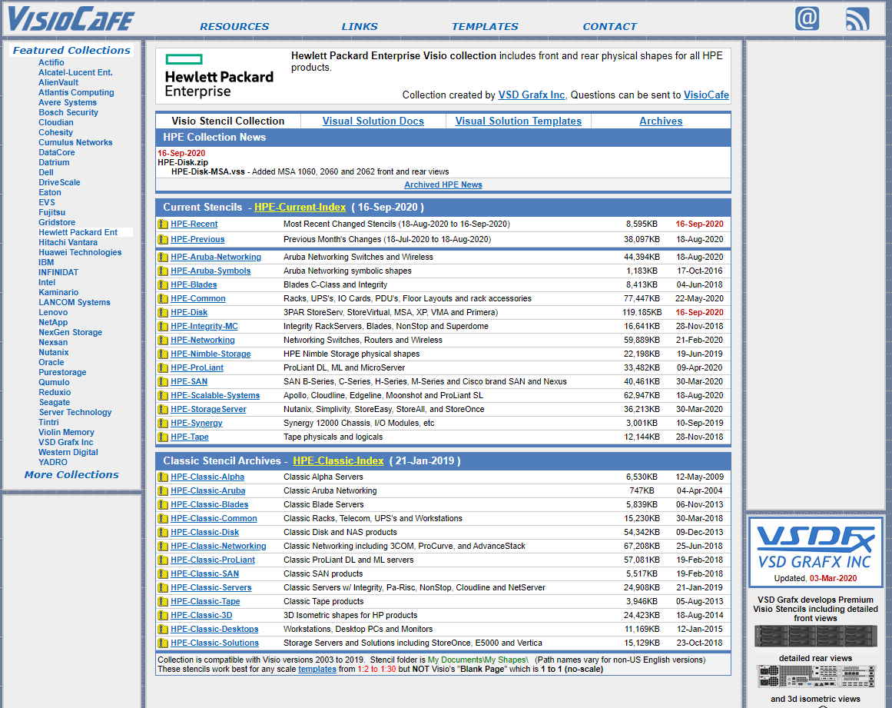Click the zip icon beside HPE-Aruba-Networking
This screenshot has width=892, height=708.
(163, 258)
